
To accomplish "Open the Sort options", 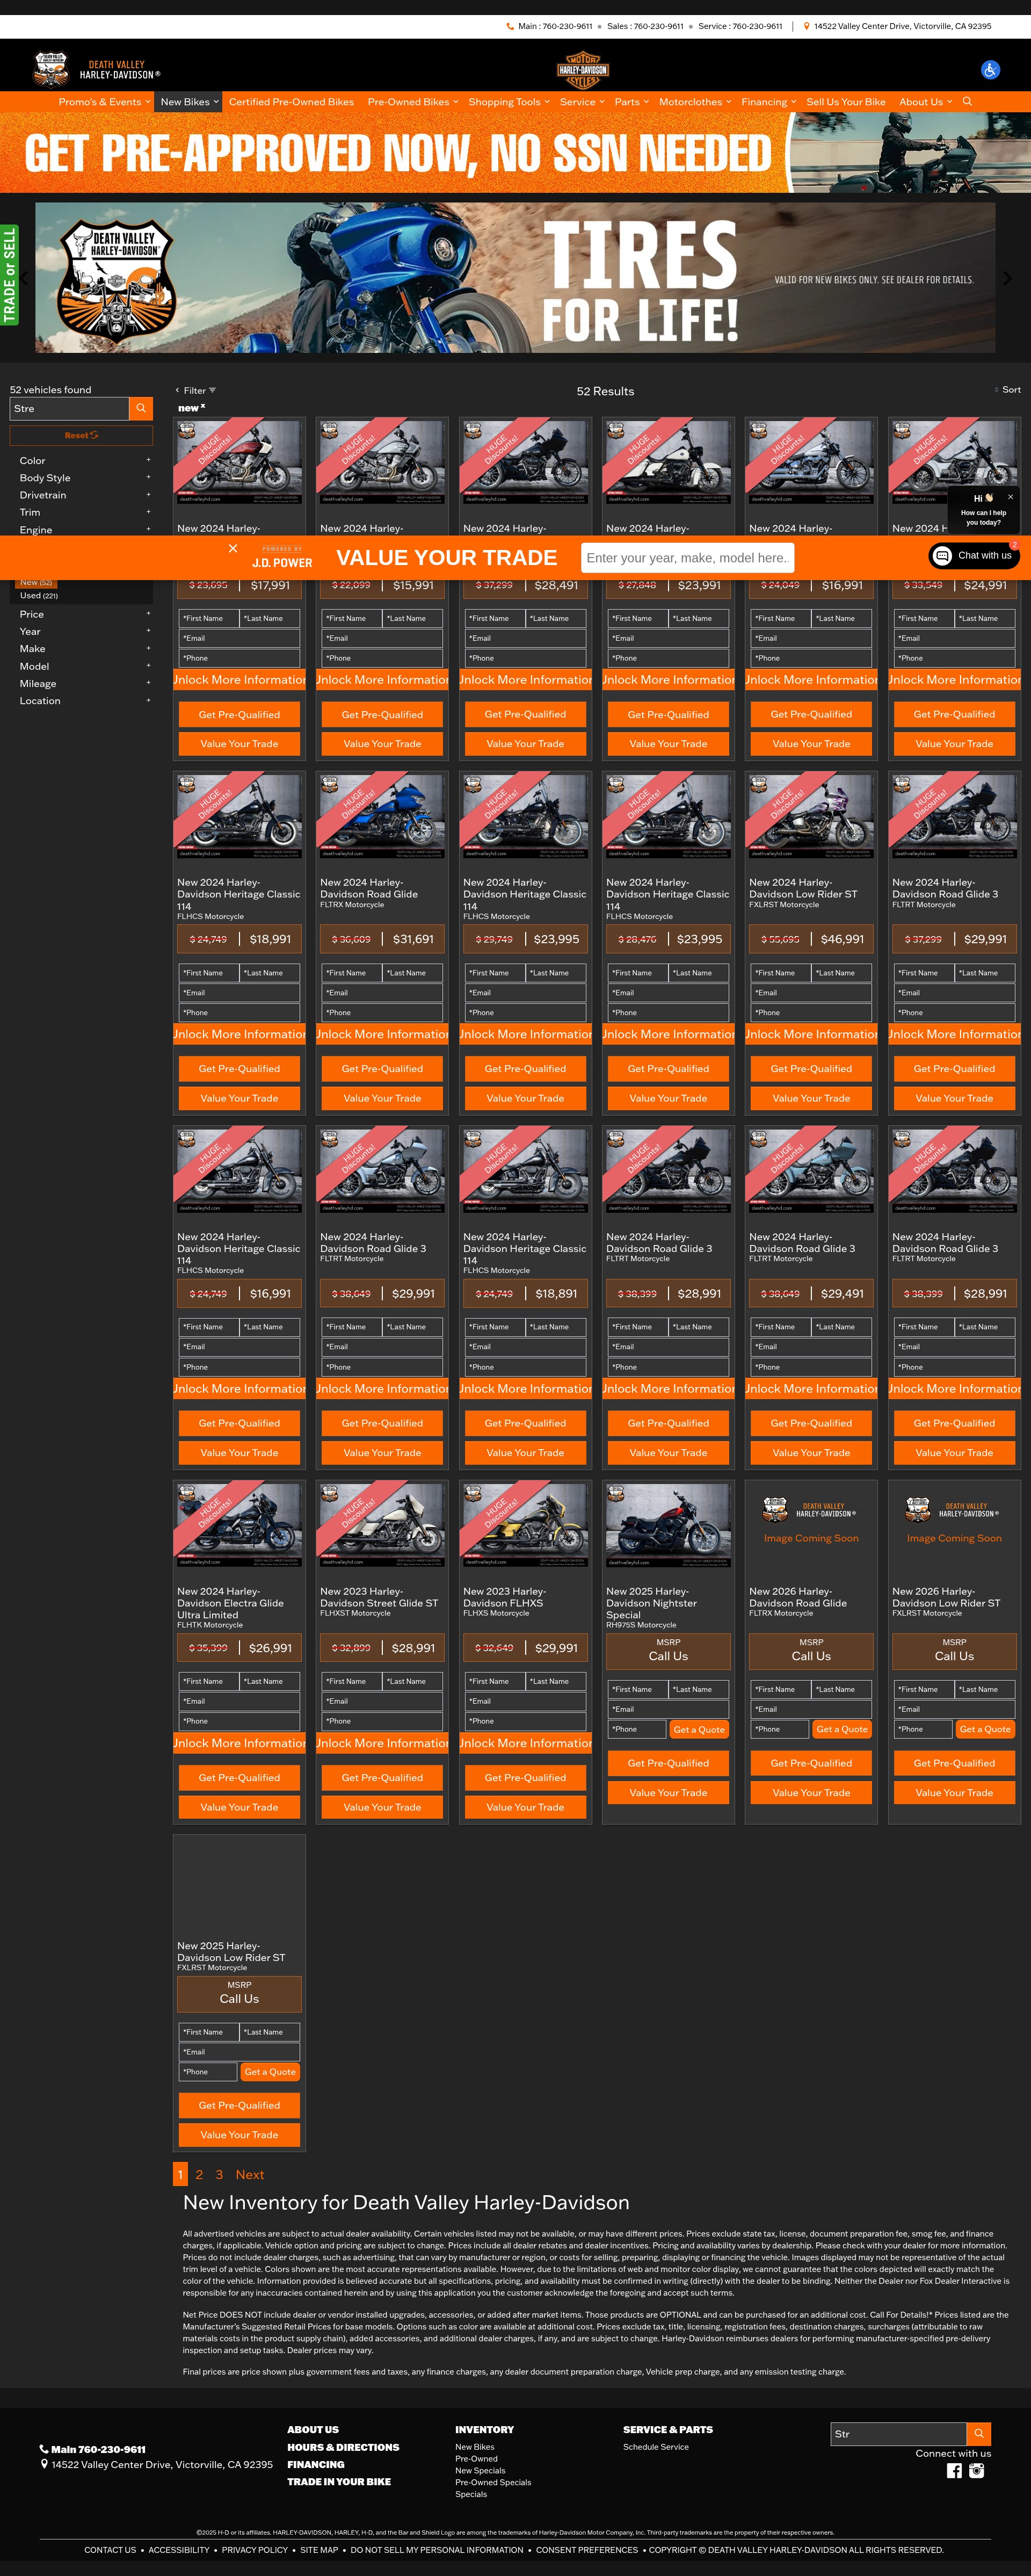I will pos(1008,390).
